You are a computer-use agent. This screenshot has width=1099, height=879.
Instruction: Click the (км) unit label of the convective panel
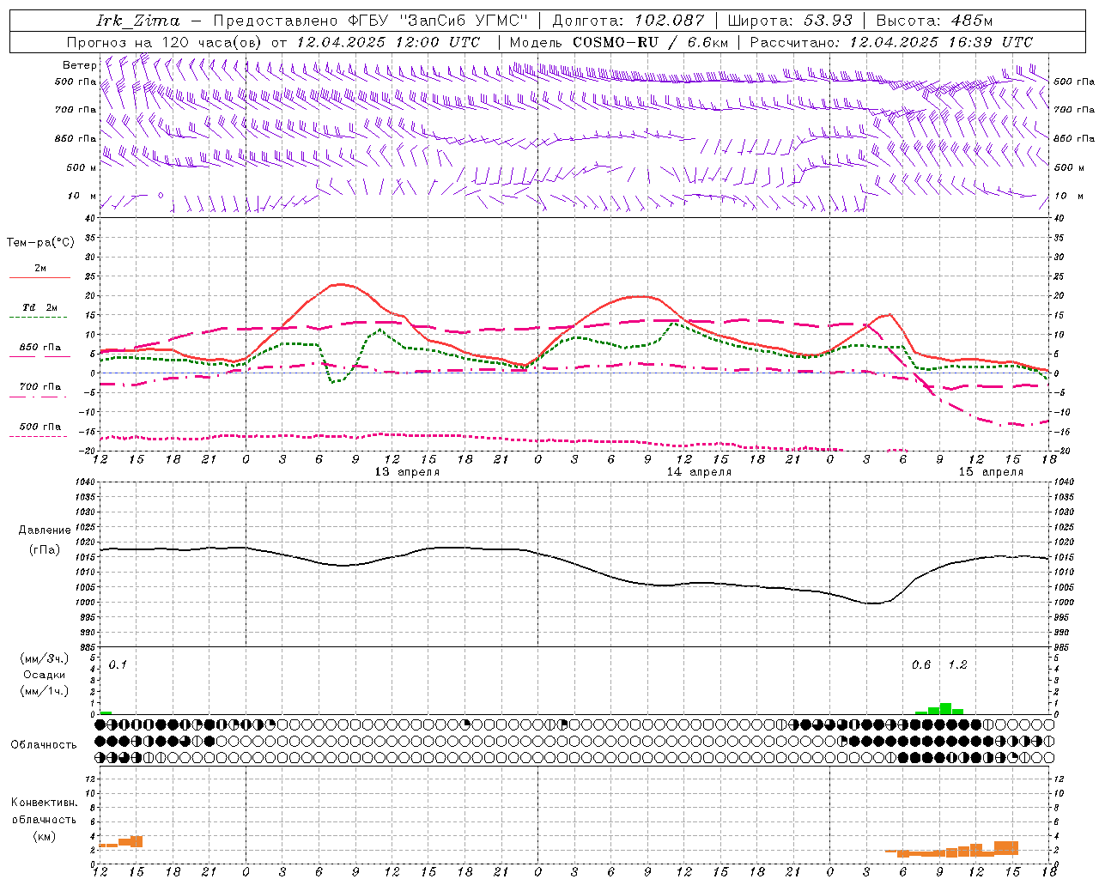(x=44, y=836)
